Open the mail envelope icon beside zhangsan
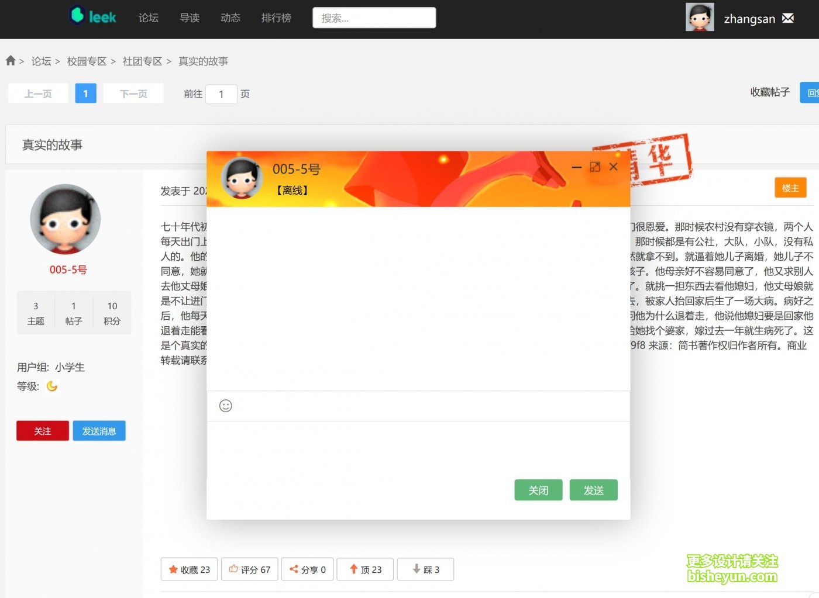Screen dimensions: 819x598 pos(788,18)
